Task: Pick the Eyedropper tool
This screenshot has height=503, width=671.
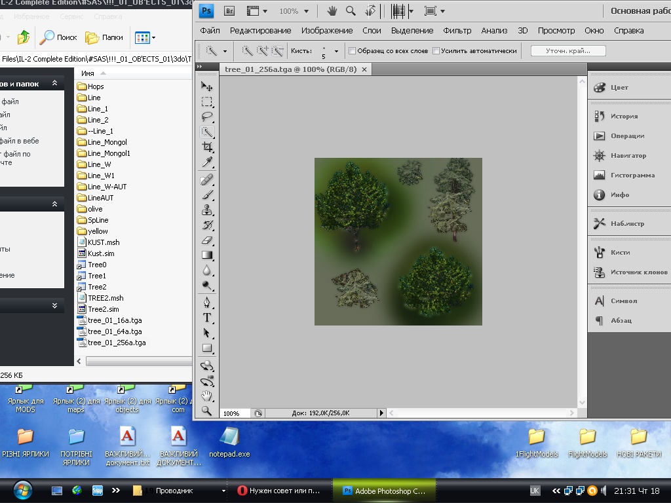Action: (x=207, y=162)
